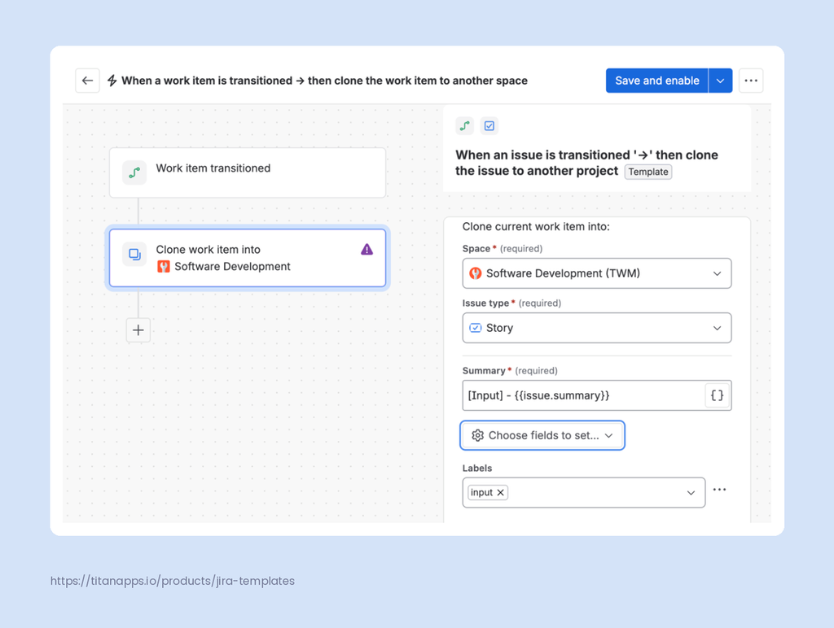Click the Story issue type icon

(476, 328)
